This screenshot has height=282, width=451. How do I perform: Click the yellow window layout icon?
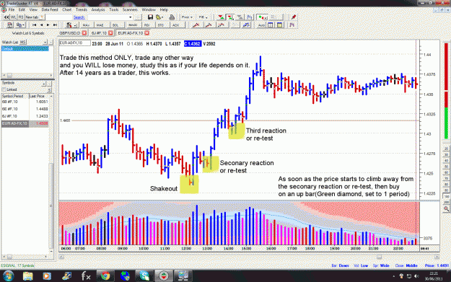point(279,25)
